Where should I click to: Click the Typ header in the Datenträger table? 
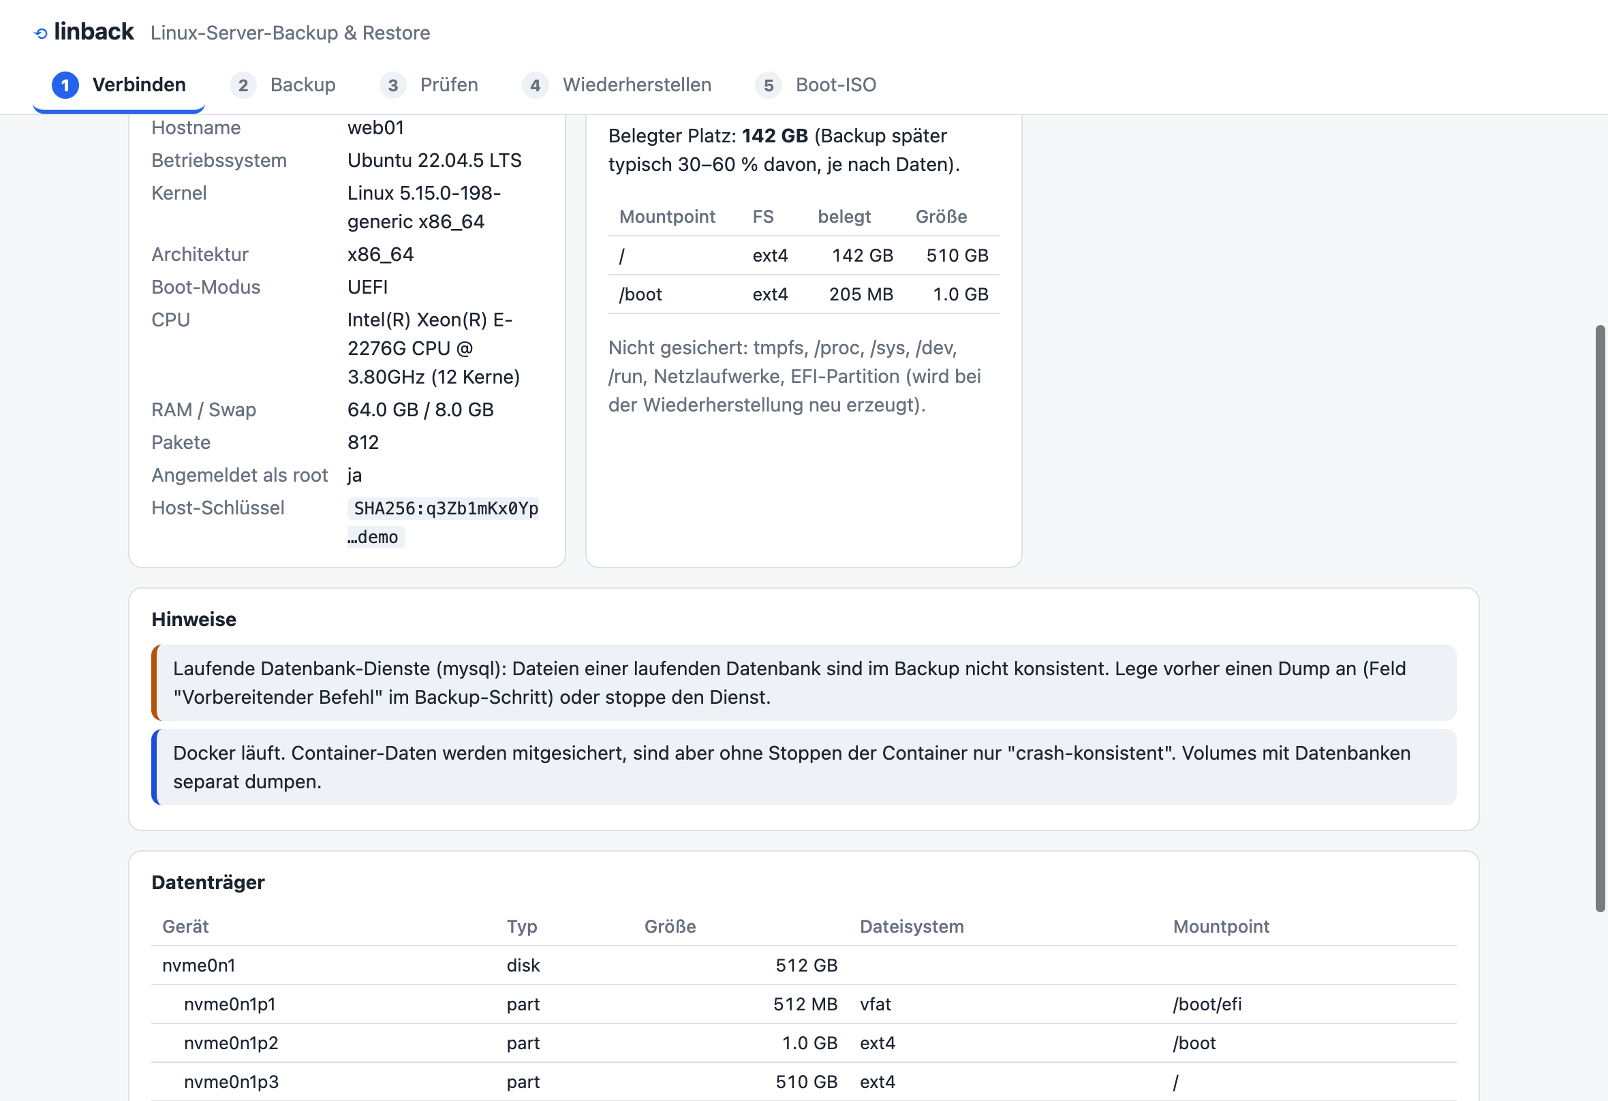pos(522,927)
